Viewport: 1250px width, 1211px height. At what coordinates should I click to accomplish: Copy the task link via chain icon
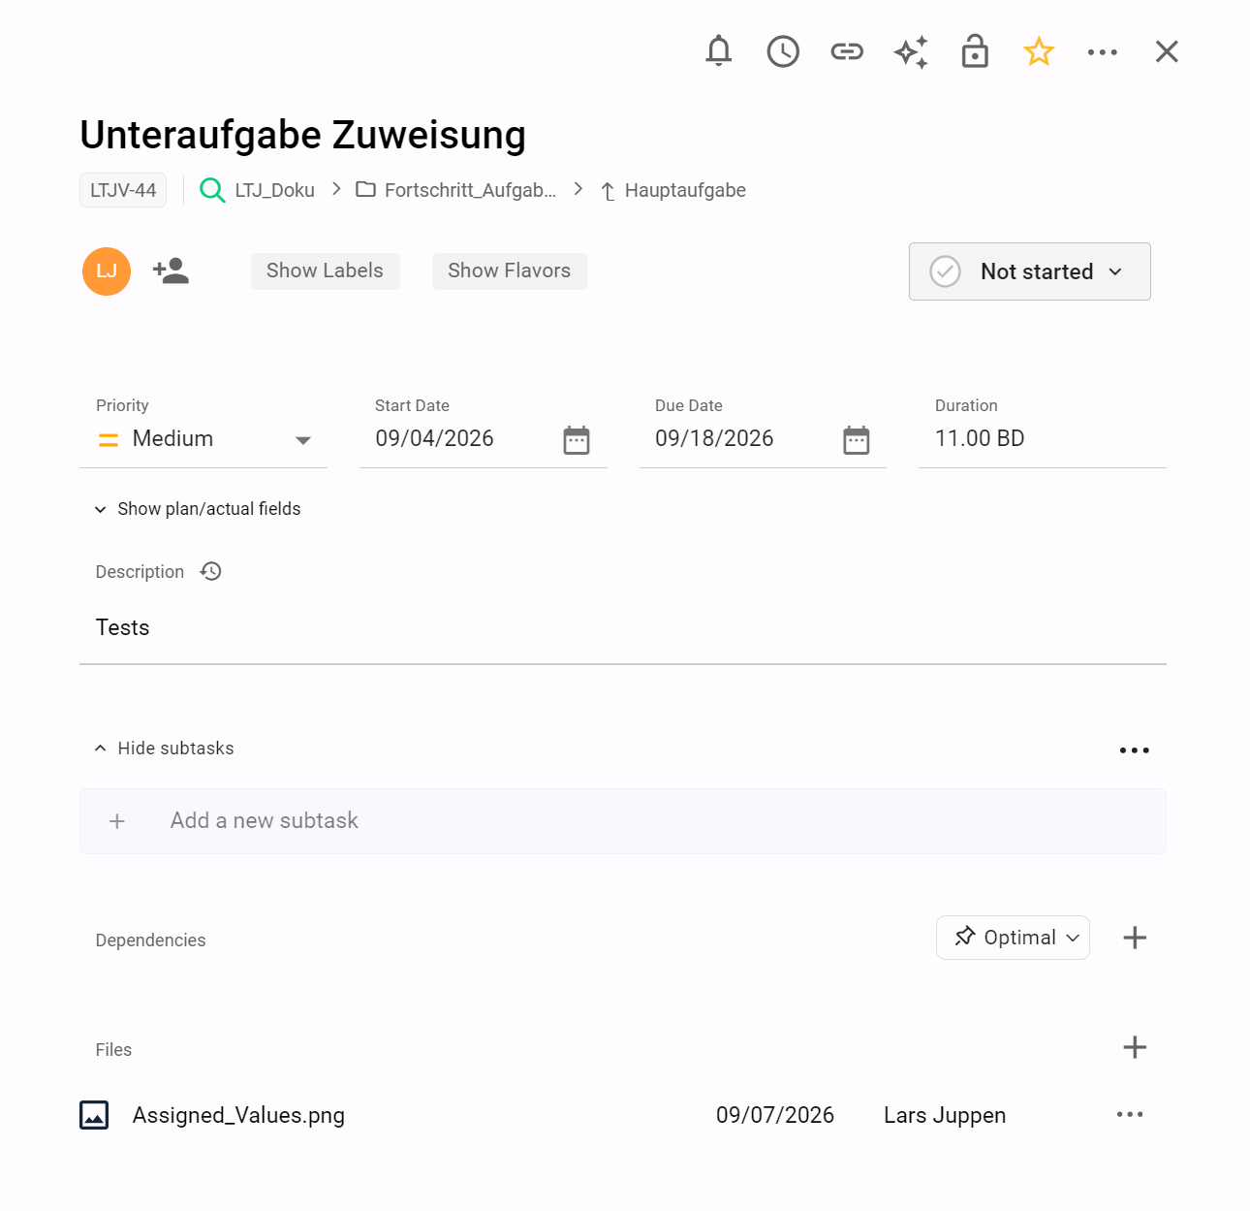(x=847, y=51)
